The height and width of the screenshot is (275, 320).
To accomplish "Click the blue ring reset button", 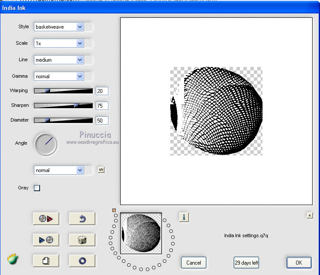I will 82,261.
